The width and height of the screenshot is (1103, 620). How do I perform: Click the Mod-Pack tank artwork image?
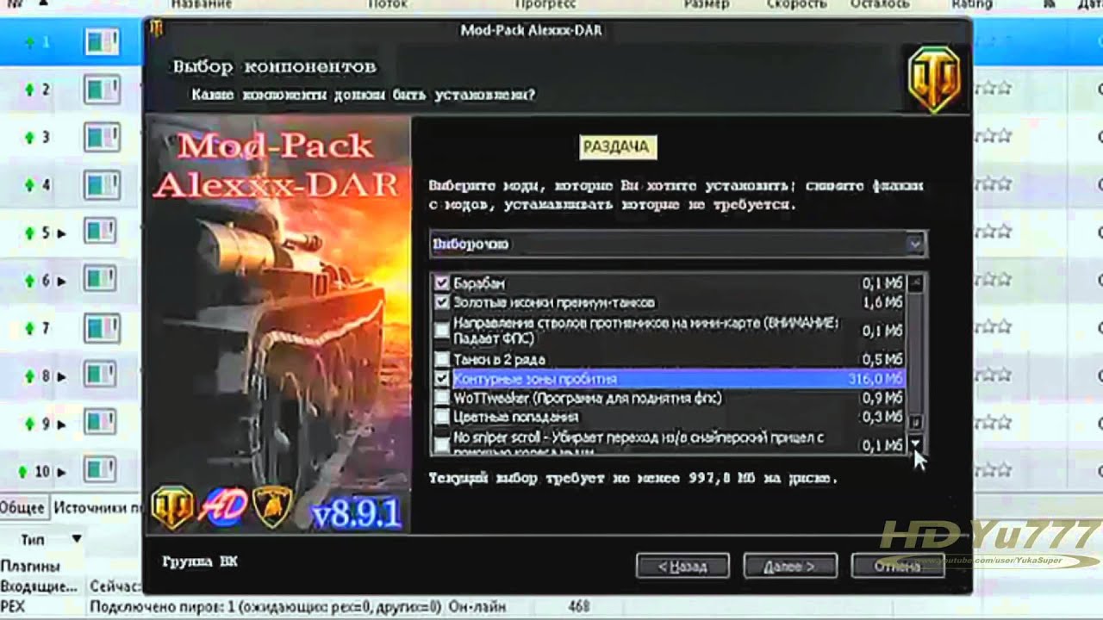click(280, 323)
